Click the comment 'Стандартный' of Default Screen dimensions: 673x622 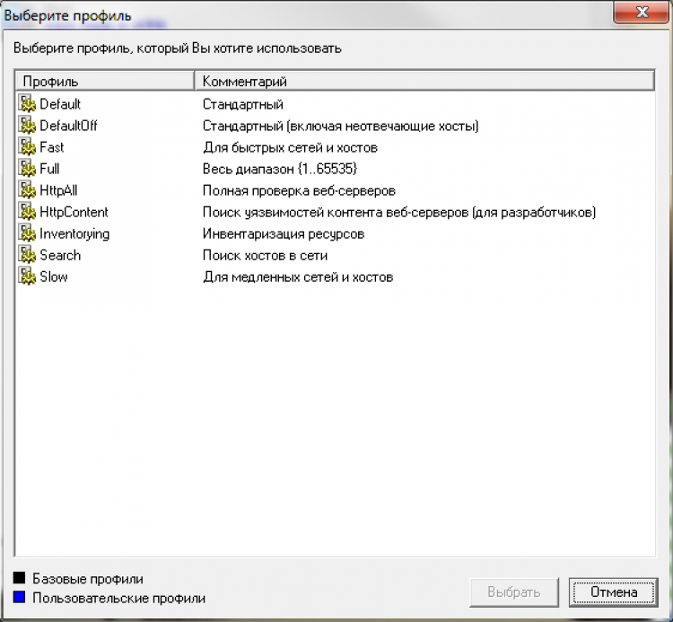pos(243,104)
